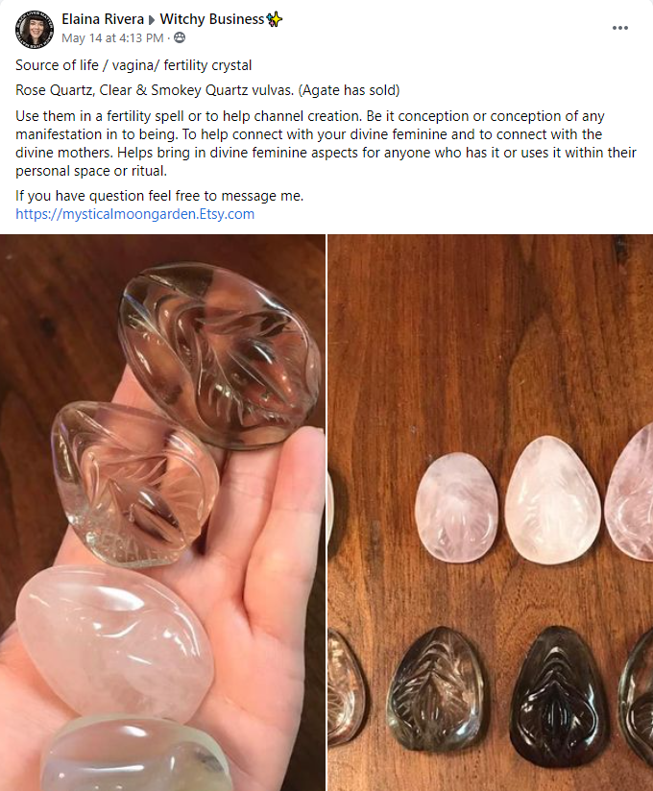Open the right photo of stones on wood

(491, 513)
